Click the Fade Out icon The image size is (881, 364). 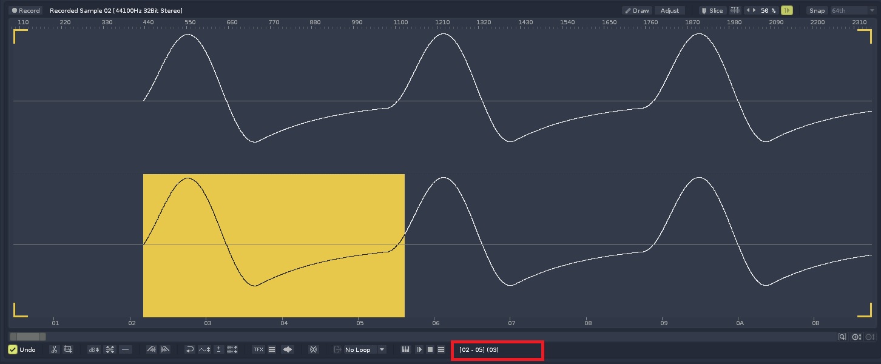point(165,349)
